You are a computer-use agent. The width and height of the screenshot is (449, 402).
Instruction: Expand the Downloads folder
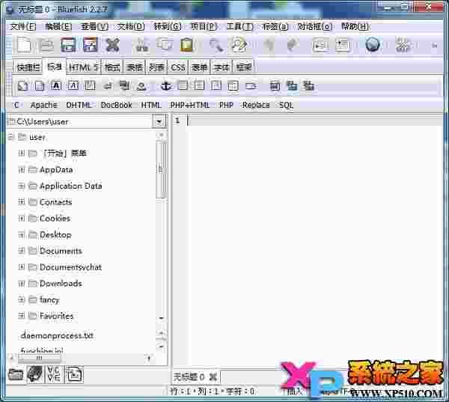[x=21, y=284]
